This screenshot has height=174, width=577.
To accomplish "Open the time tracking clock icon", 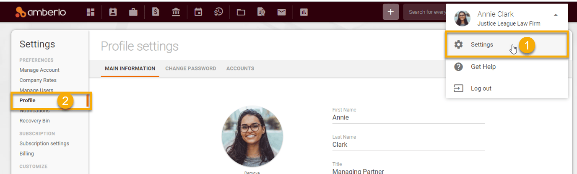I will [218, 12].
